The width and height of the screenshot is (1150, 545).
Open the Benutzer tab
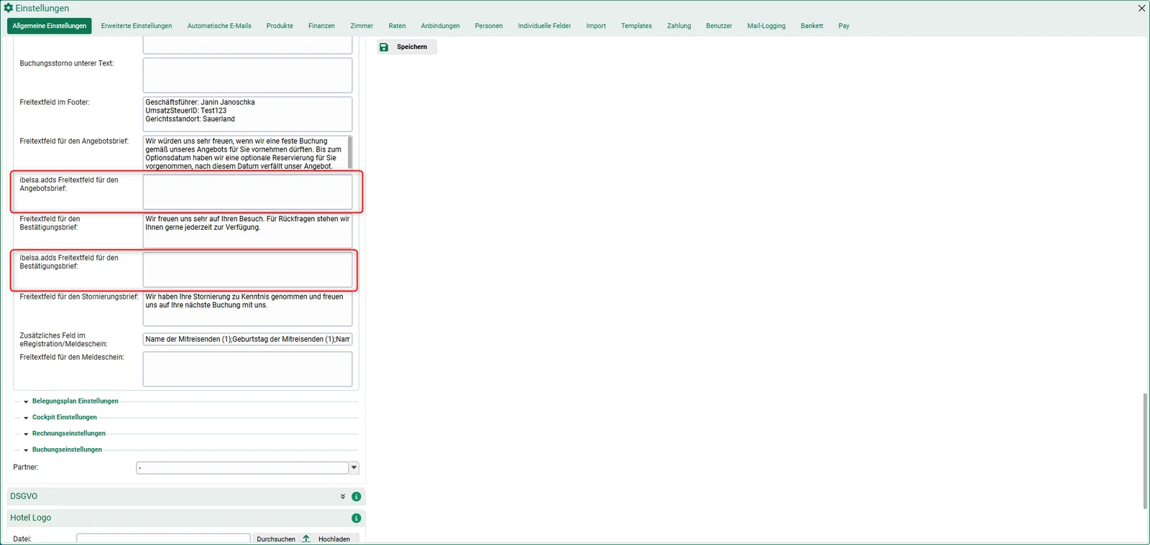tap(719, 26)
